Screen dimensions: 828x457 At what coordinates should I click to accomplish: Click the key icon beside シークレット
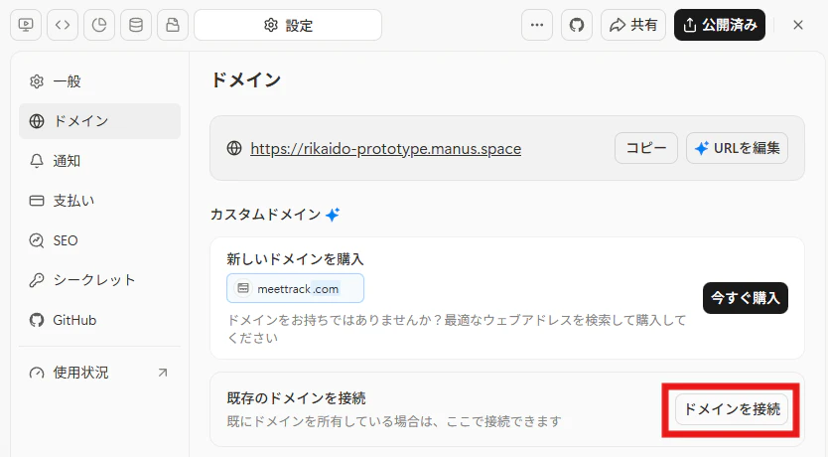pos(37,280)
